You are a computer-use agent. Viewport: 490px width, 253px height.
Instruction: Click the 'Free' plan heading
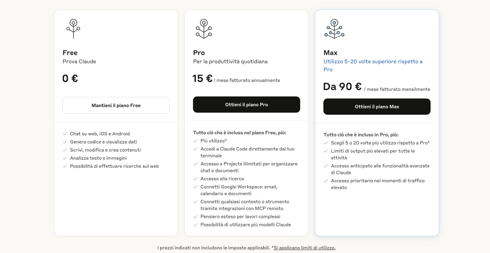point(70,53)
